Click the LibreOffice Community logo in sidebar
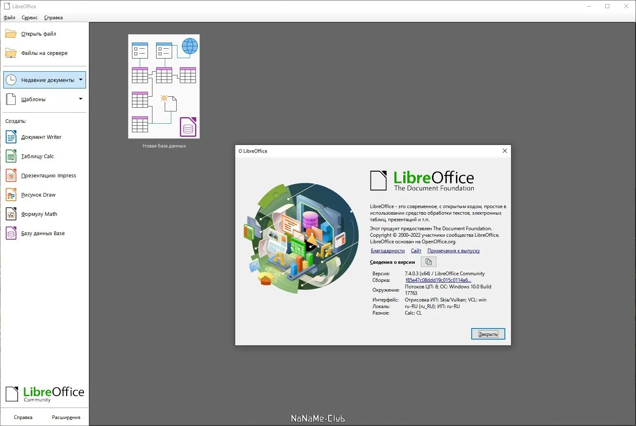The height and width of the screenshot is (426, 636). [x=45, y=394]
